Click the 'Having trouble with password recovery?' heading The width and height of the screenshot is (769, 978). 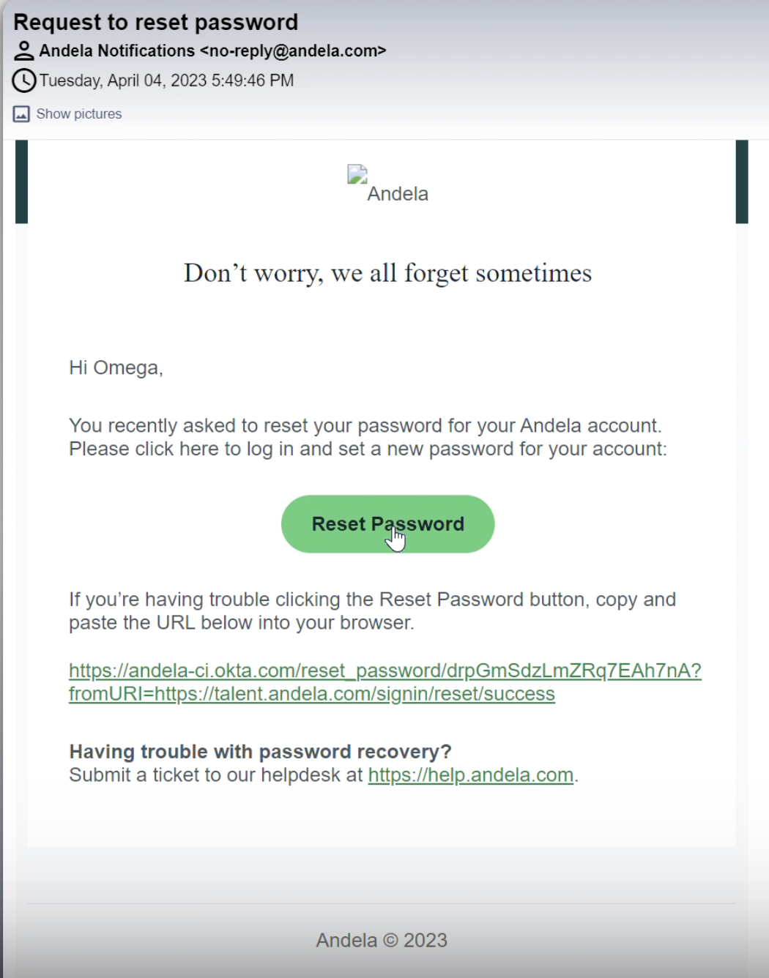click(x=260, y=752)
